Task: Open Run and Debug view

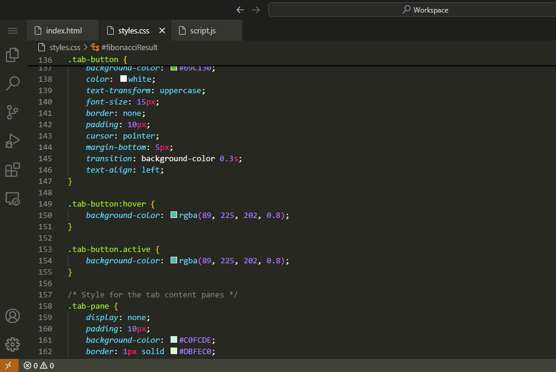Action: click(x=13, y=141)
